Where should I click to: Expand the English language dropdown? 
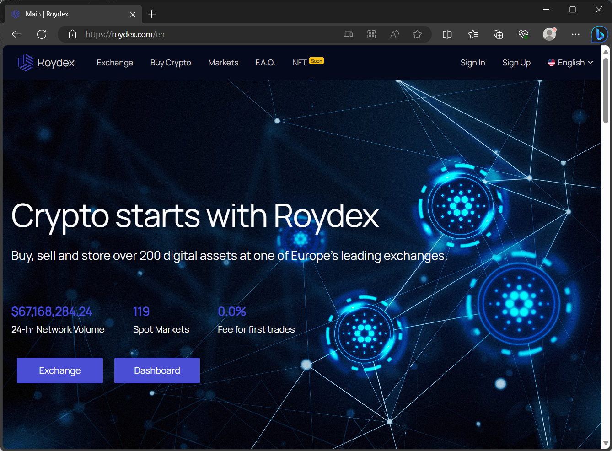coord(570,63)
